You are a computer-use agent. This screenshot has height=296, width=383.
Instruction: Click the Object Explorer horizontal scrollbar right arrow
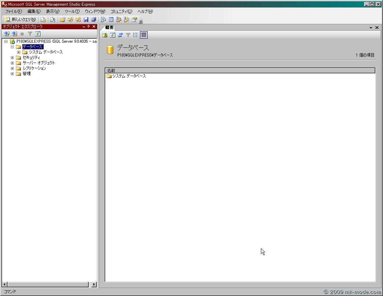point(94,284)
